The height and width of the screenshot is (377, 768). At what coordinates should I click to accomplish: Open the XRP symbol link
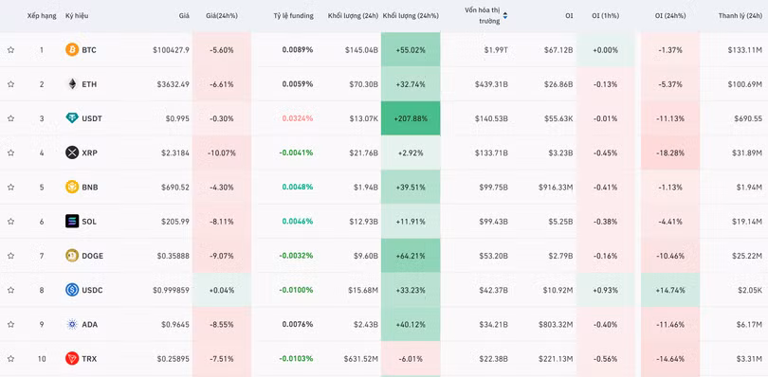click(90, 153)
